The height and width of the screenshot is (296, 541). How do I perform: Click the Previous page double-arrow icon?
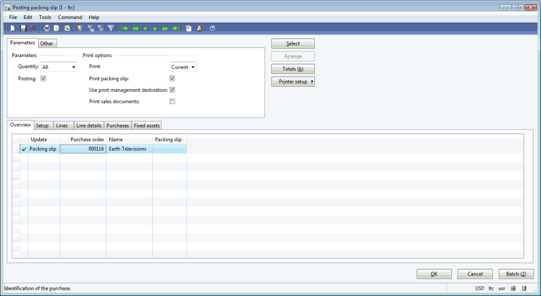(x=135, y=29)
